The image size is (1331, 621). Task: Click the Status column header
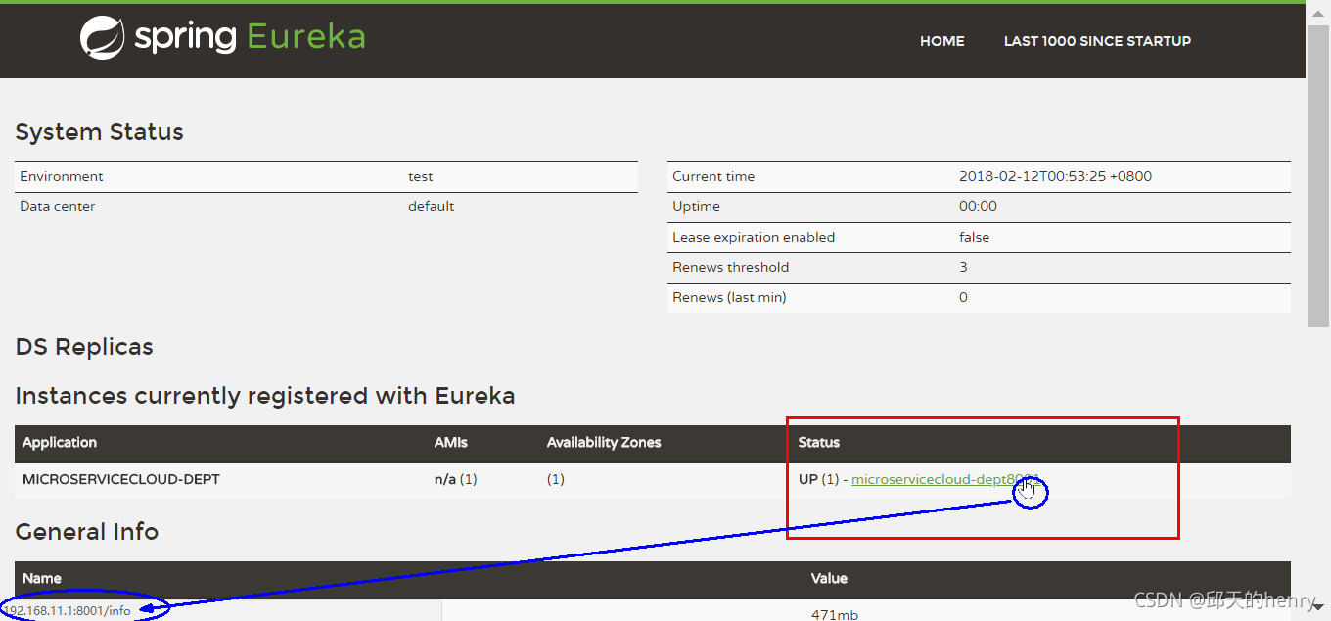coord(819,443)
